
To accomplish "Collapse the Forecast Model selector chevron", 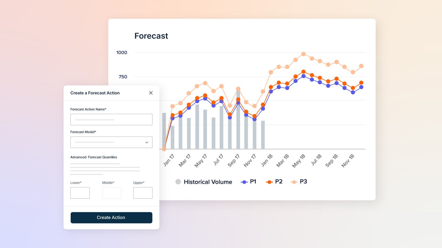I will [147, 142].
